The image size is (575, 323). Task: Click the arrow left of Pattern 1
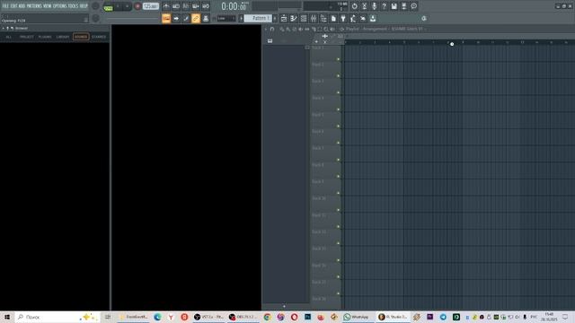pos(241,18)
